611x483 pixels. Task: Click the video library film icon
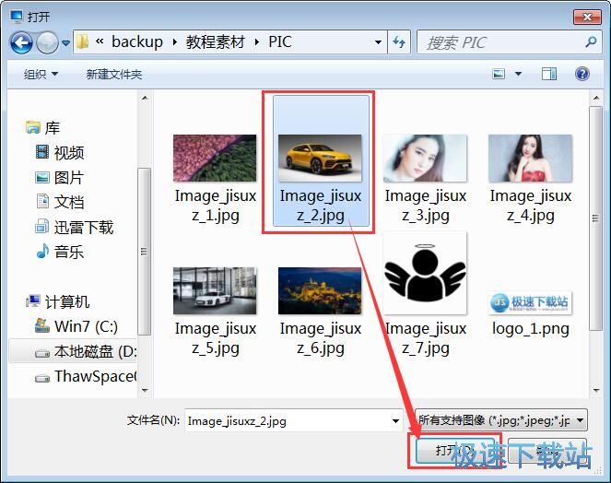[42, 152]
